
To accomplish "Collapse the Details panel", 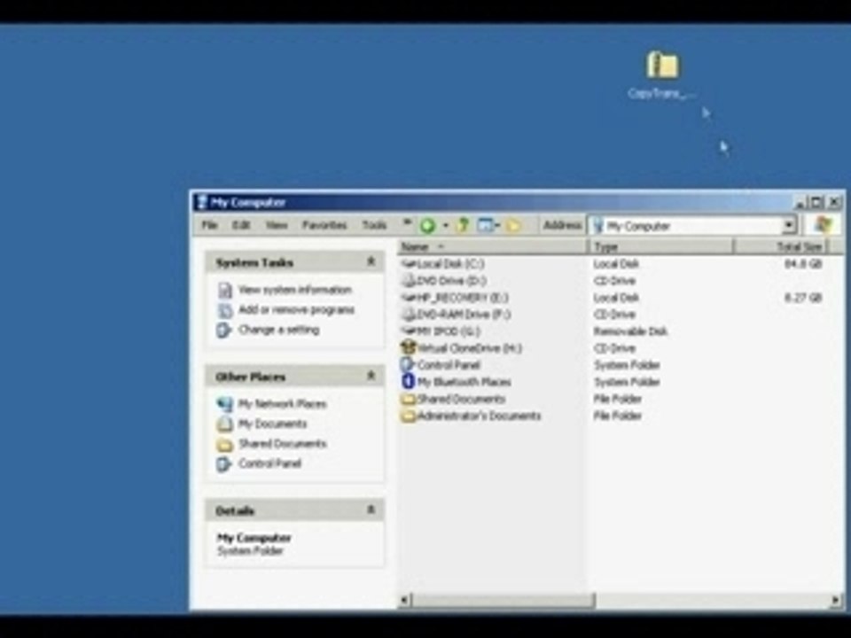I will (371, 510).
